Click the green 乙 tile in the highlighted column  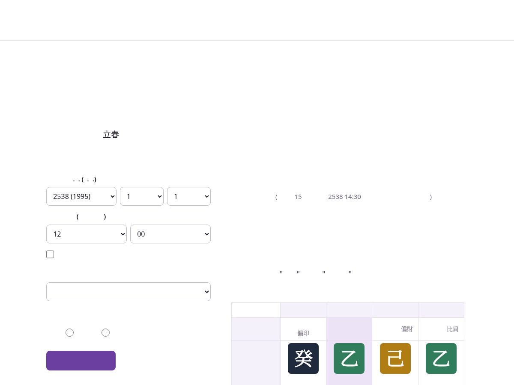[349, 358]
